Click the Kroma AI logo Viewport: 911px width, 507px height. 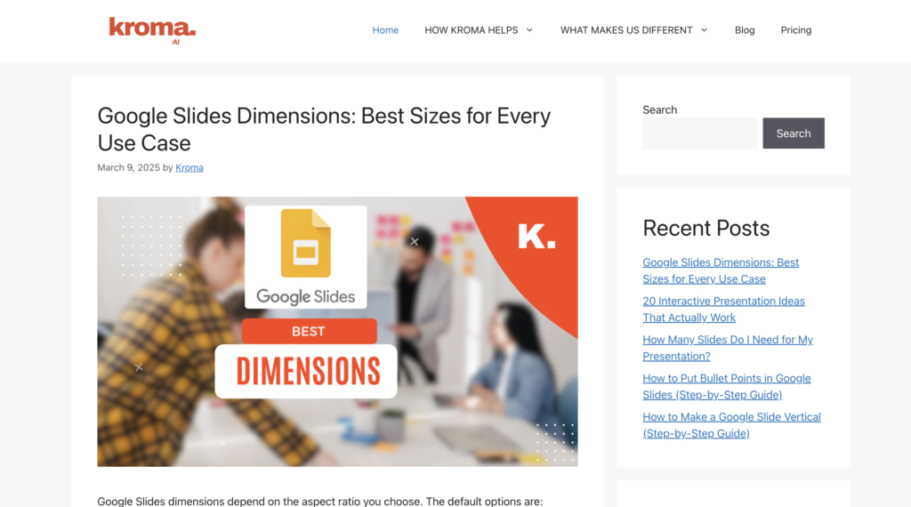152,30
